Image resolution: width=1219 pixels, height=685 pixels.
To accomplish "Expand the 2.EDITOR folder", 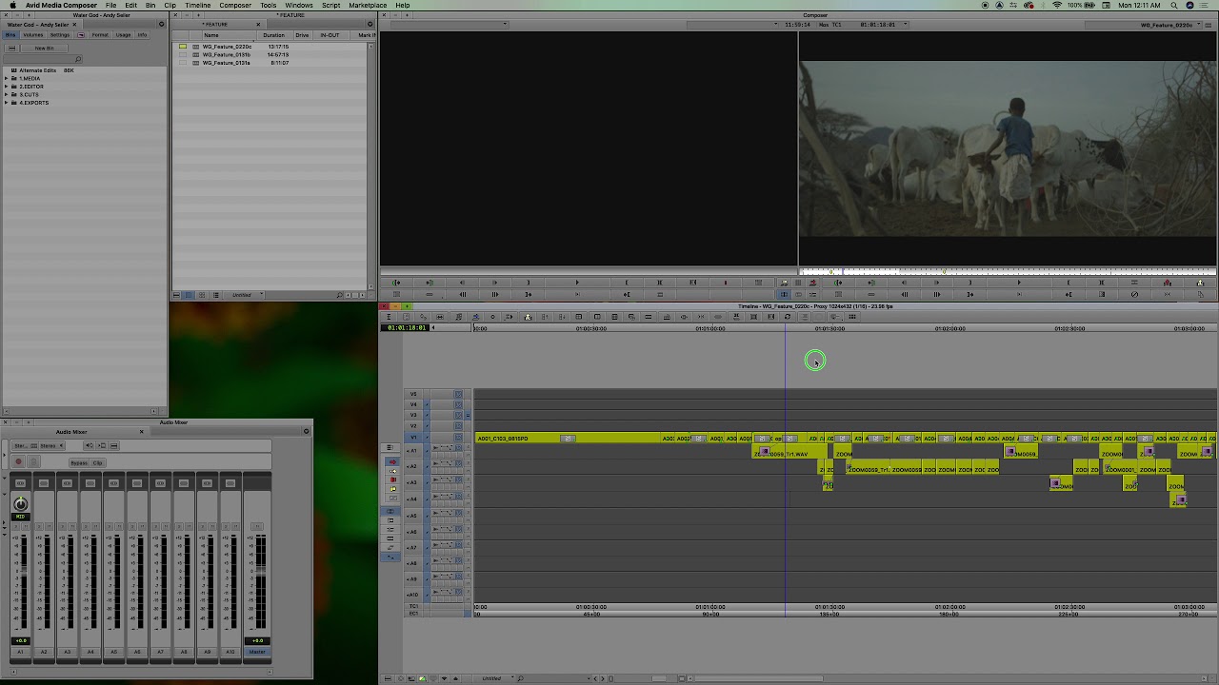I will click(7, 87).
